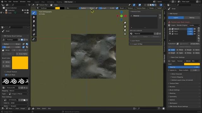This screenshot has height=113, width=202.
Task: Click the viewport pan hand icon
Action: (x=125, y=26)
